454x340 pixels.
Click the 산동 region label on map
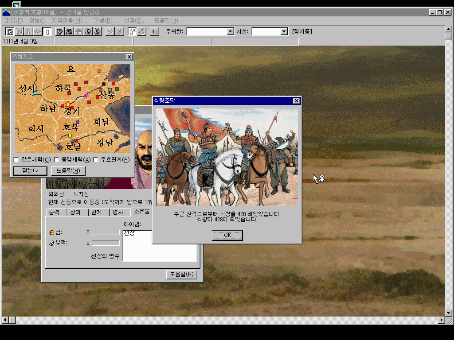[x=107, y=95]
